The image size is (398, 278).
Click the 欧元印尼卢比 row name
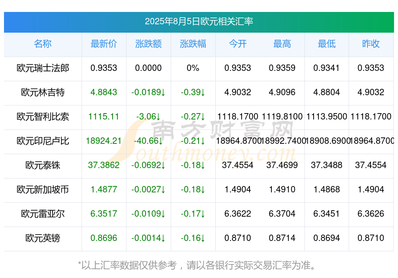[43, 141]
